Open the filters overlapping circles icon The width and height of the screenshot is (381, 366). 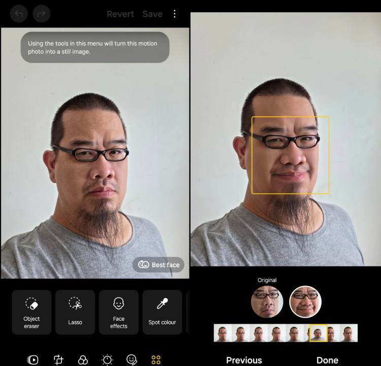(x=83, y=360)
